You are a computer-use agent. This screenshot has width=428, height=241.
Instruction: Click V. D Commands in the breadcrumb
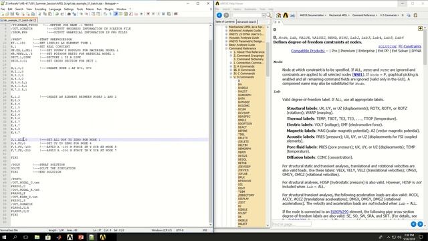[389, 15]
